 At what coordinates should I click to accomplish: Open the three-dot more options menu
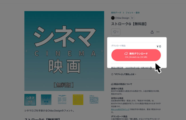point(158,32)
